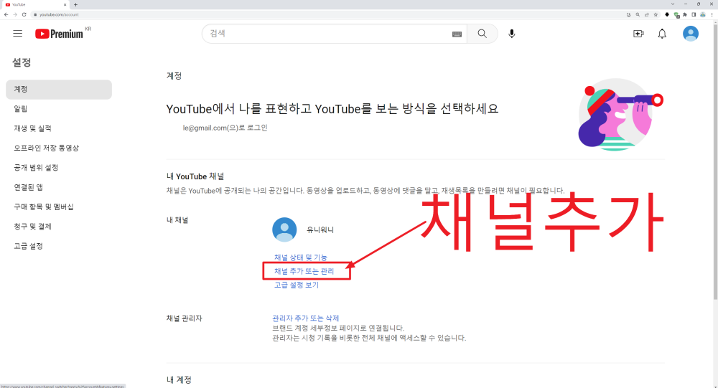Bookmark this page with star icon
Image resolution: width=718 pixels, height=388 pixels.
[656, 14]
